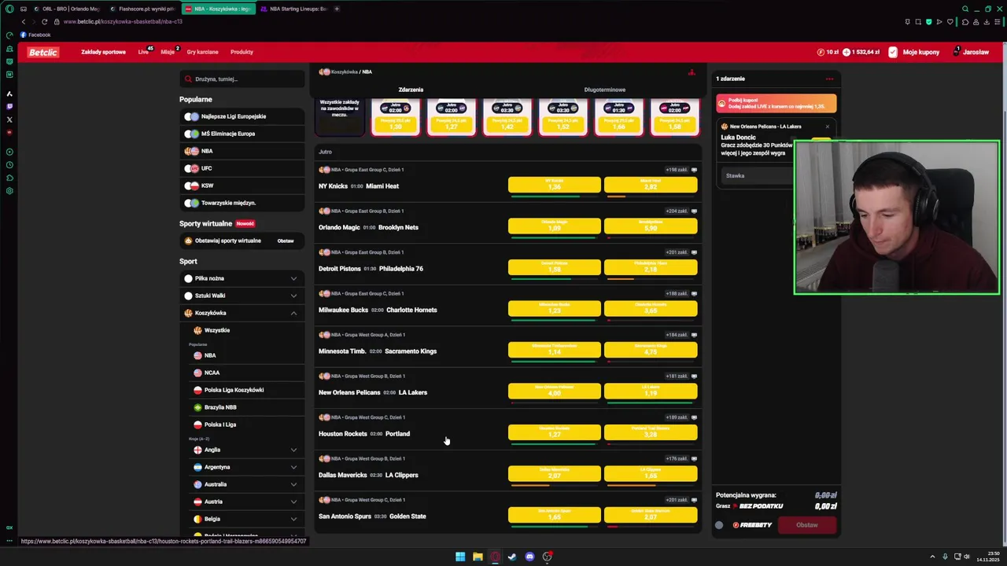
Task: Expand the Belgia country list
Action: point(293,519)
